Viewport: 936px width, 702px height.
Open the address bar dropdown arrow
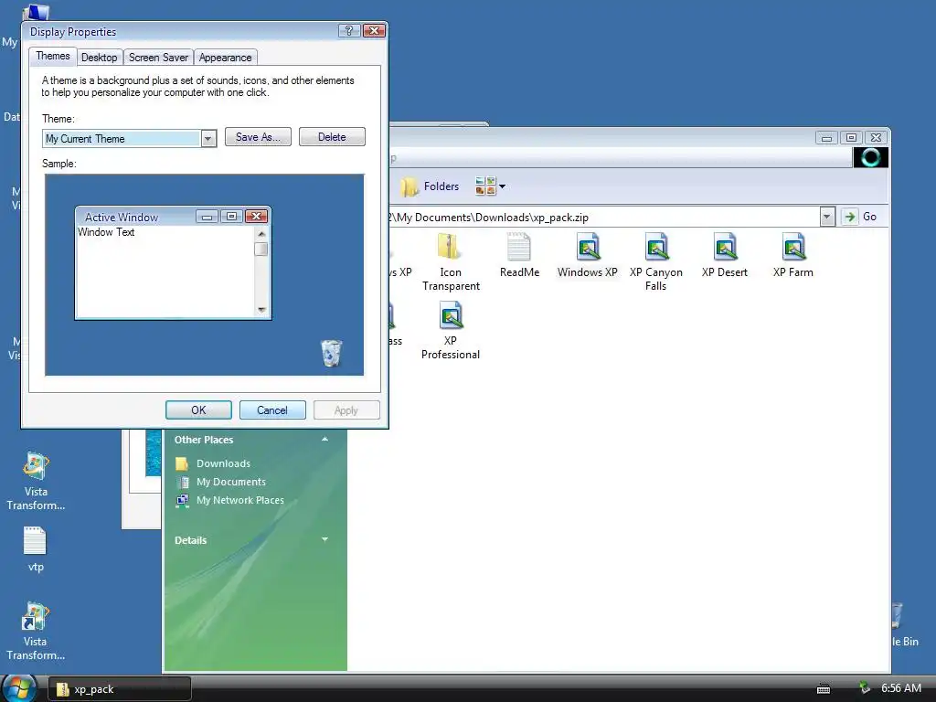[x=826, y=217]
